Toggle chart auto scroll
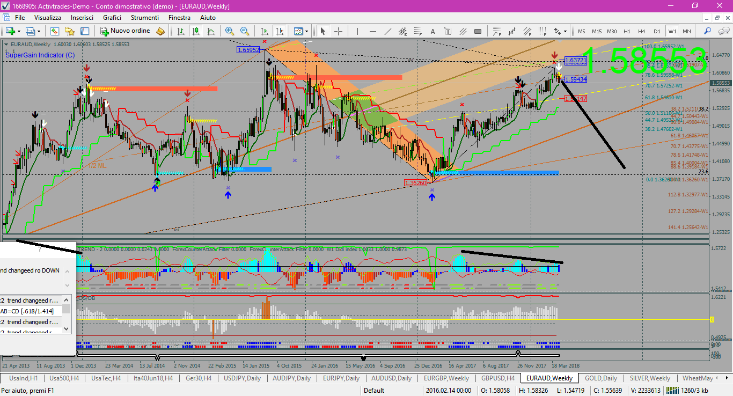 (265, 31)
